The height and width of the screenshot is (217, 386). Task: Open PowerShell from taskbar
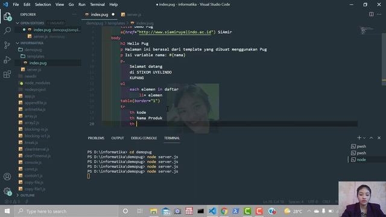coord(236,211)
